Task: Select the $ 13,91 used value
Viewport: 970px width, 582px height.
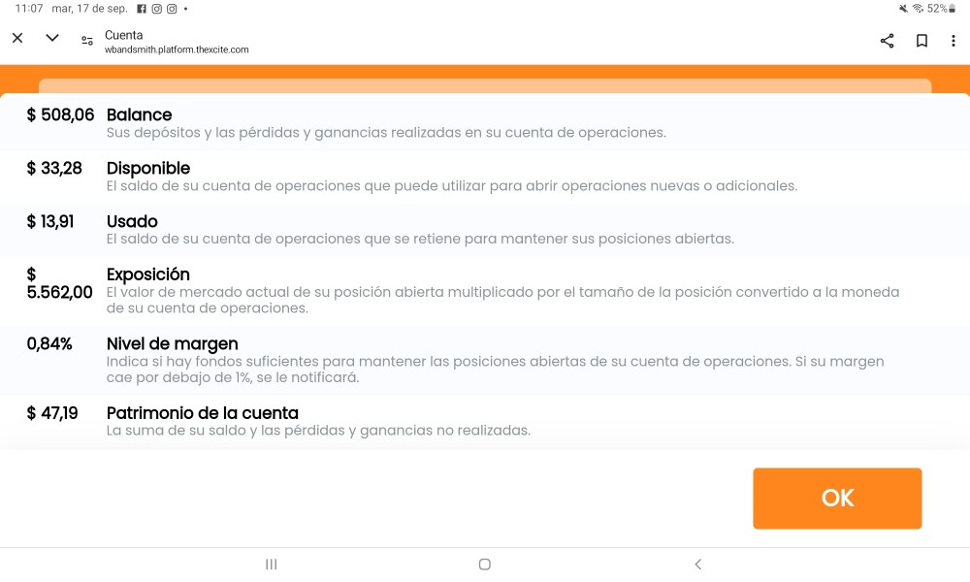Action: click(x=50, y=221)
